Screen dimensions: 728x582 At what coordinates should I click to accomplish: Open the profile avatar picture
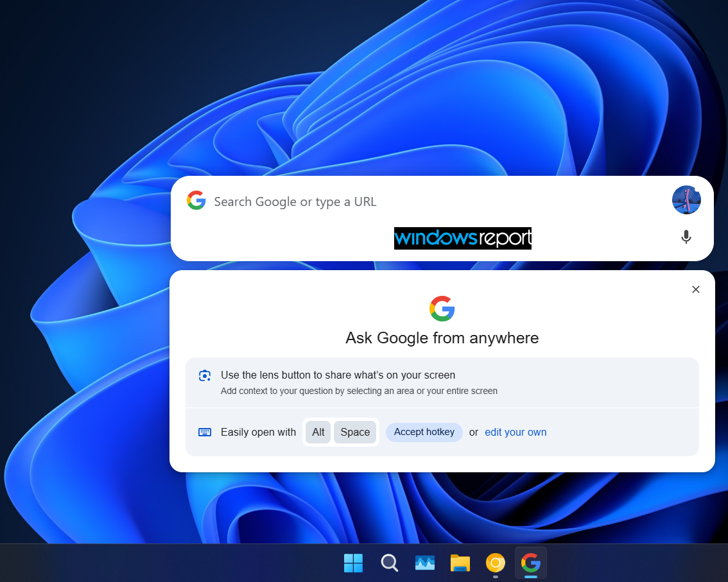click(686, 200)
